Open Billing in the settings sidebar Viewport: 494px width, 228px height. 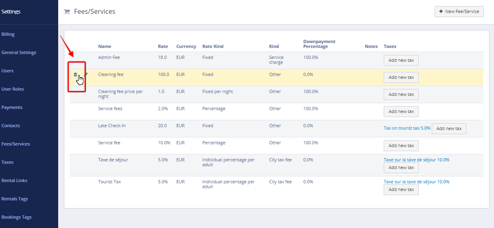click(8, 34)
